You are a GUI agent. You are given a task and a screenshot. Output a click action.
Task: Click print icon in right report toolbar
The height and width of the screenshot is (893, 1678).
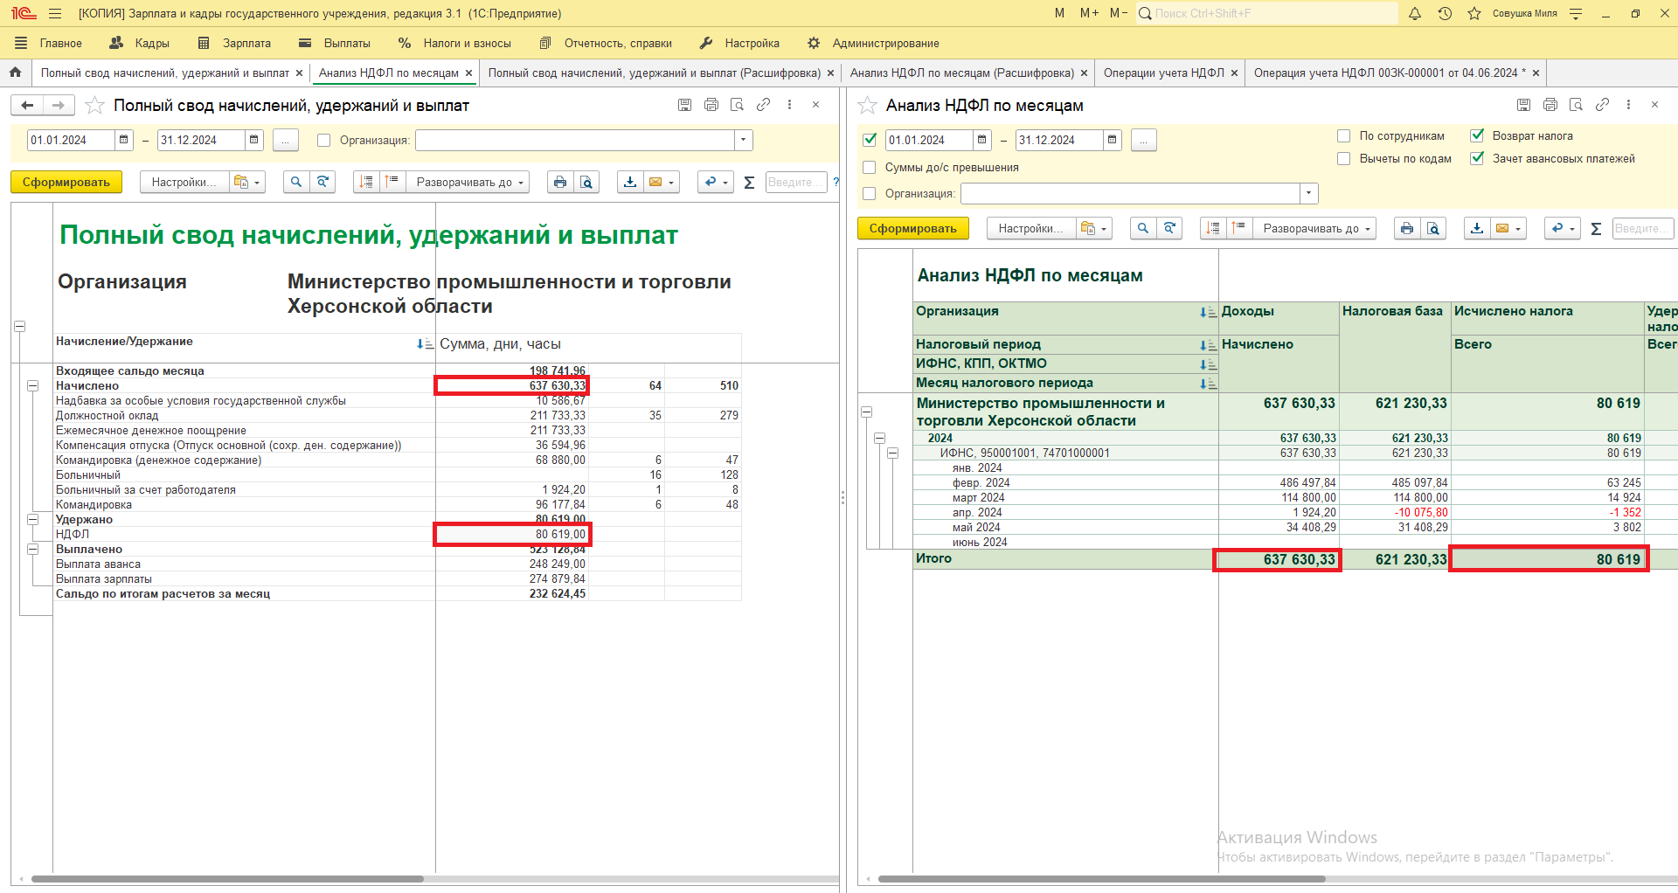[x=1406, y=228]
